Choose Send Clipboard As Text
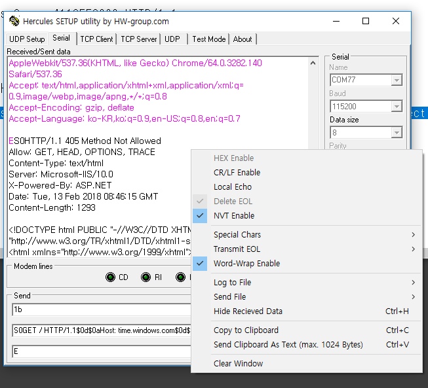Screen dimensions: 428x388 point(307,345)
